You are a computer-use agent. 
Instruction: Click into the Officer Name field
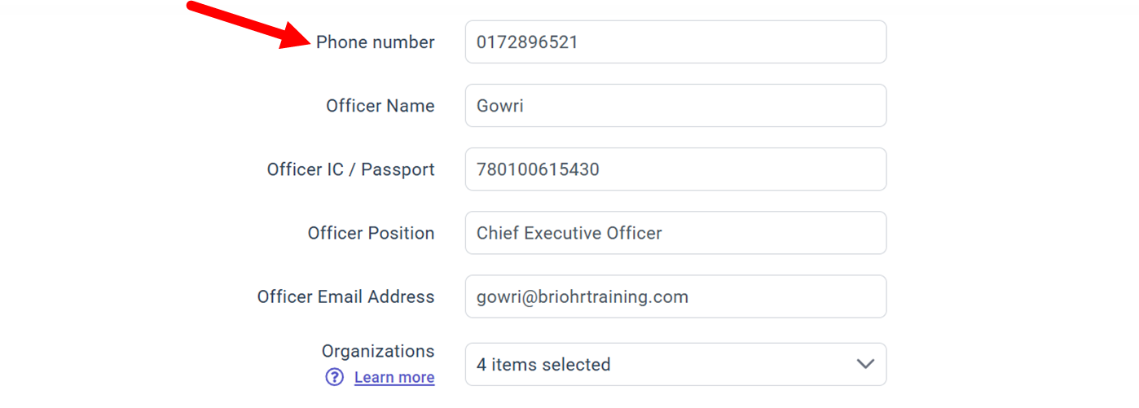pyautogui.click(x=675, y=106)
